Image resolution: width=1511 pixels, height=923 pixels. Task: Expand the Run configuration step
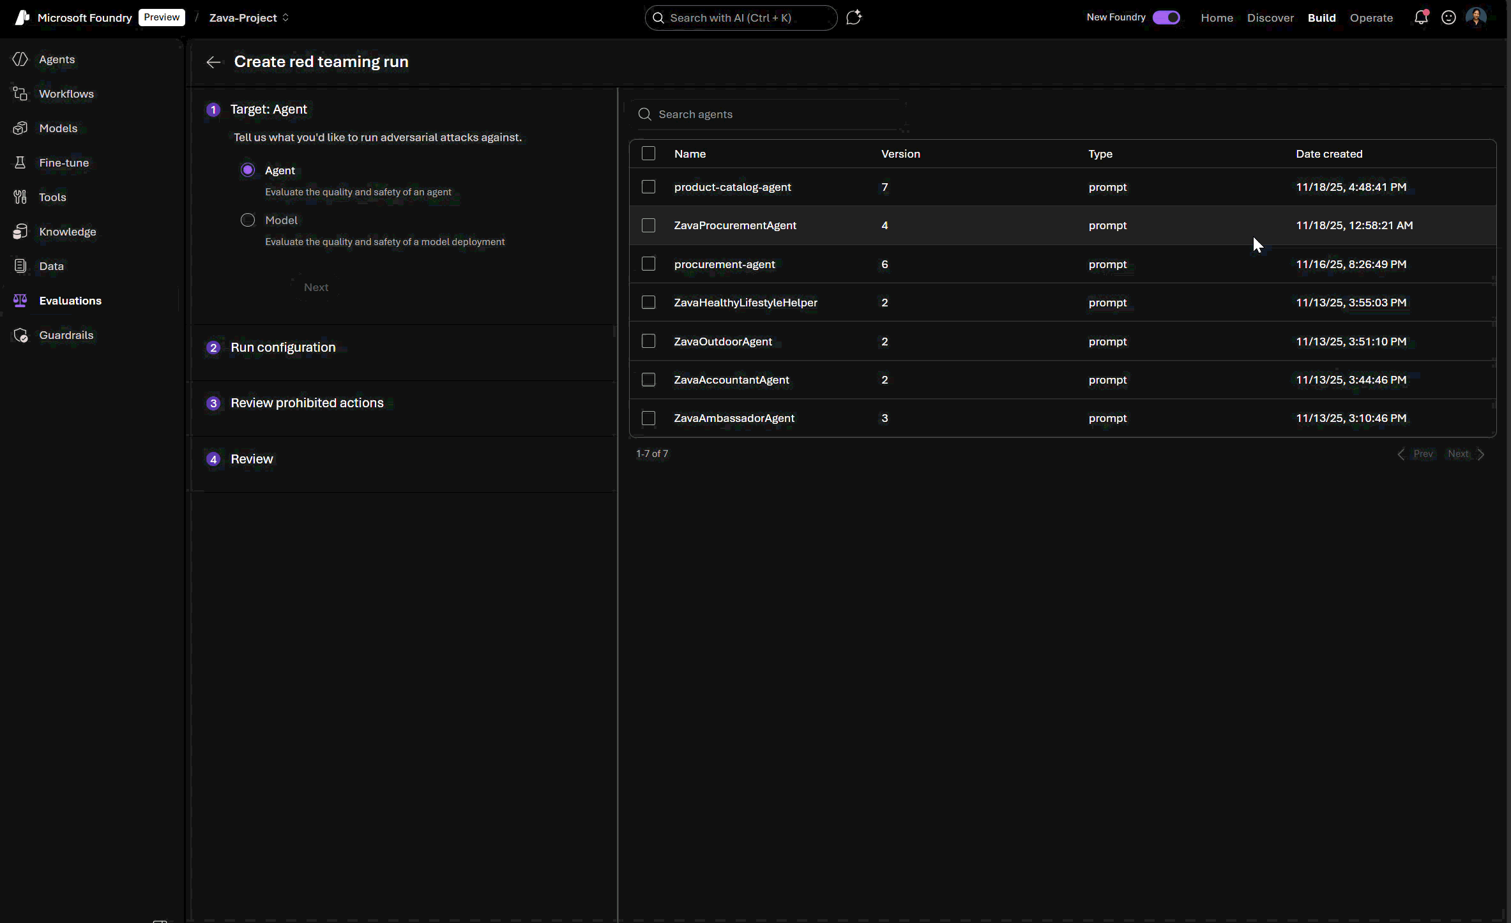[283, 347]
